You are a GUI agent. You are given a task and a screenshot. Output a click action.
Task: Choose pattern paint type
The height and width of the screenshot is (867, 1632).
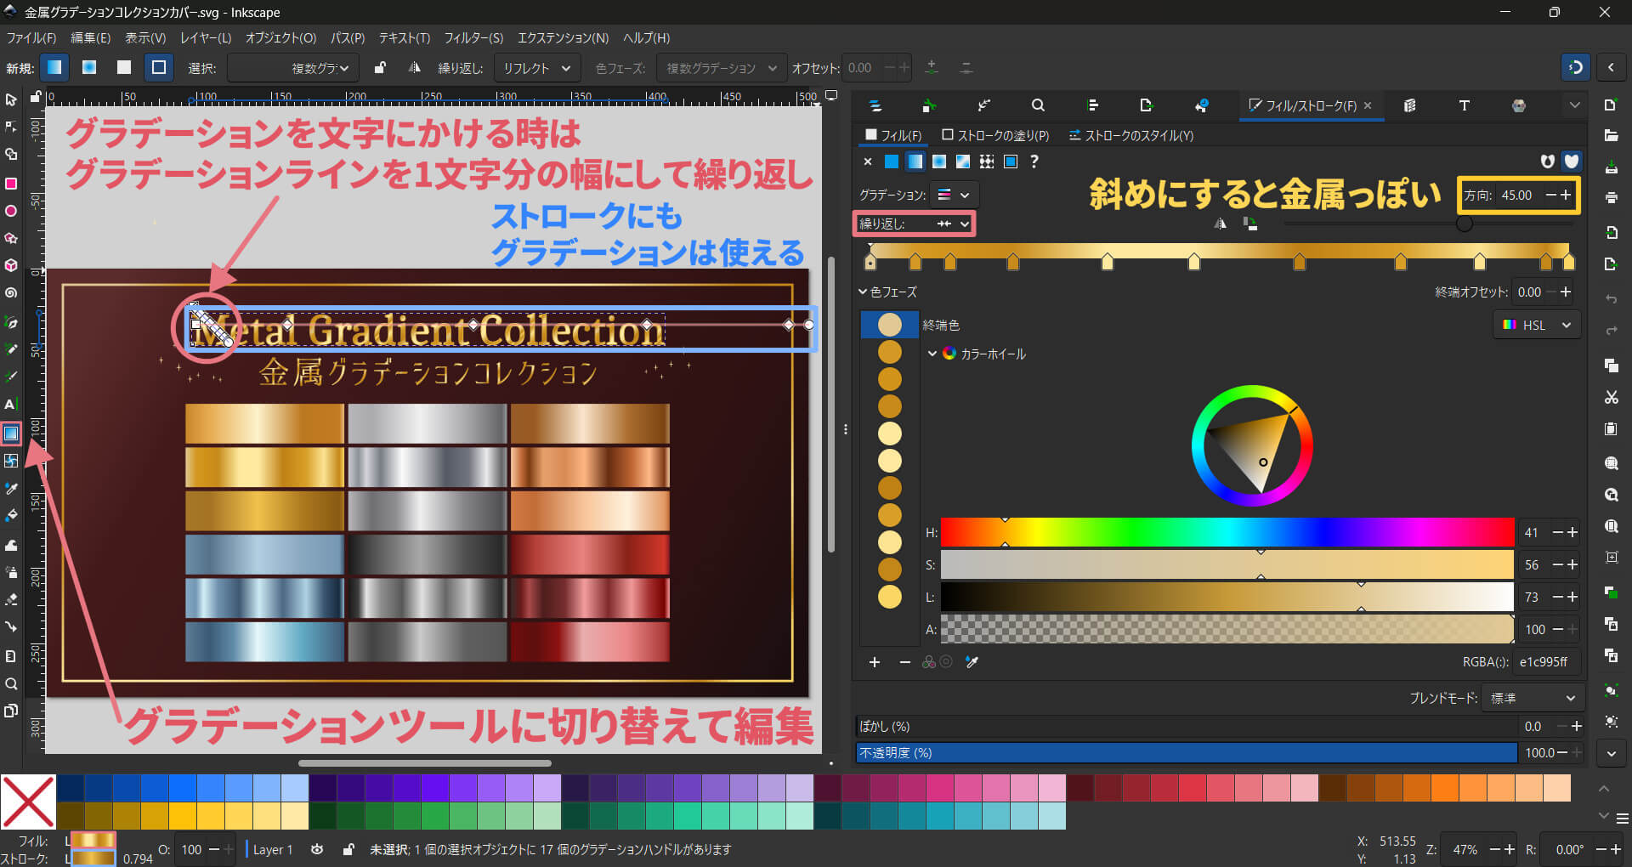(x=987, y=161)
